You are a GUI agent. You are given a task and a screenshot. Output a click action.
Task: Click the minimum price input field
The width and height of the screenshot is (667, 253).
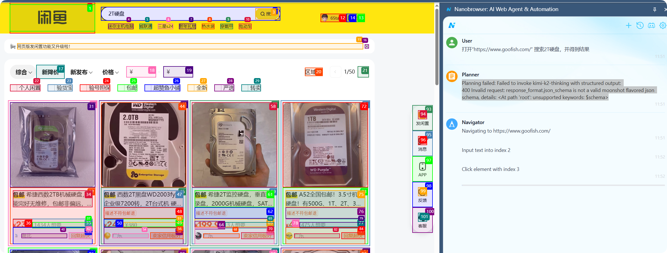coord(141,72)
